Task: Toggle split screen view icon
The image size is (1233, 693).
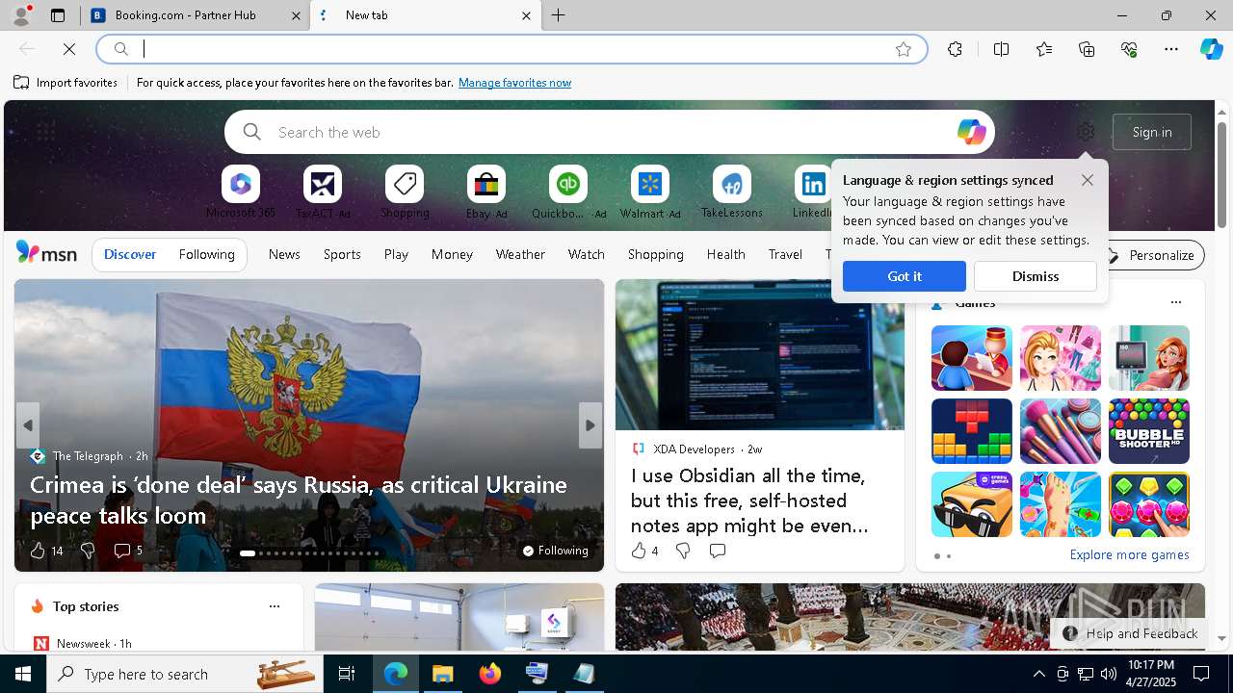Action: pos(1001,49)
